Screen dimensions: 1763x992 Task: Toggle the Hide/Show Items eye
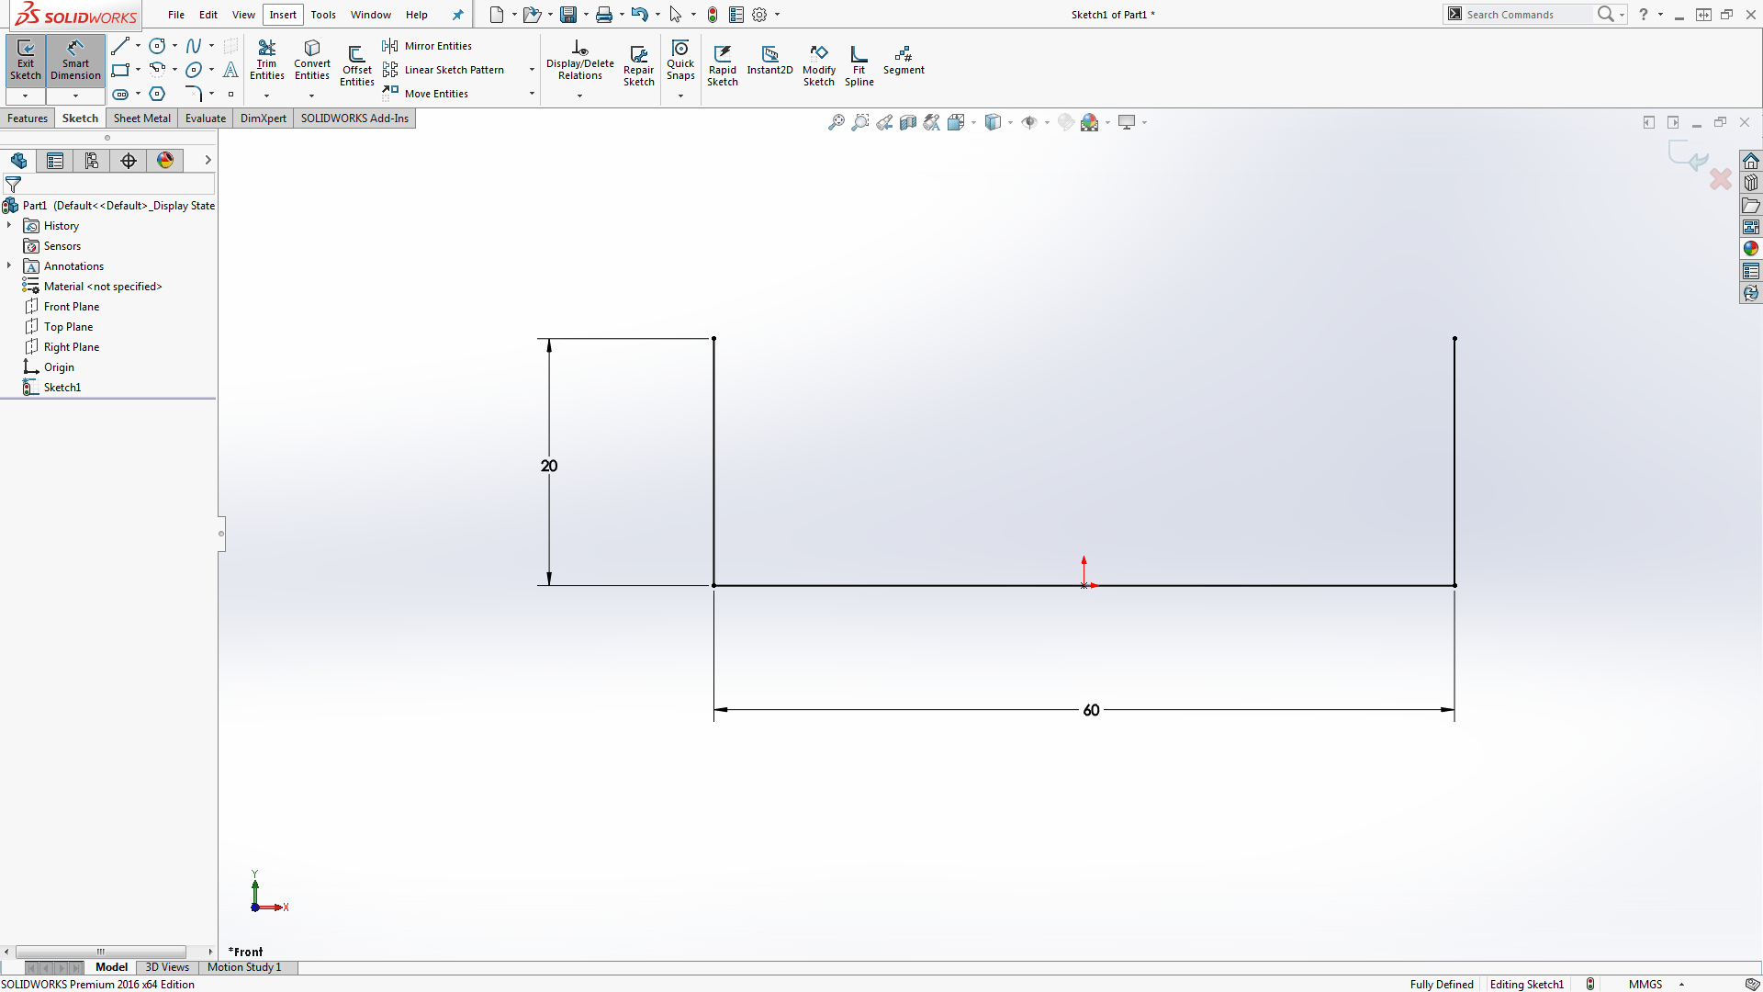click(x=1030, y=121)
